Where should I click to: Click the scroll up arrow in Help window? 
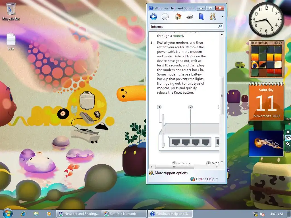(222, 34)
